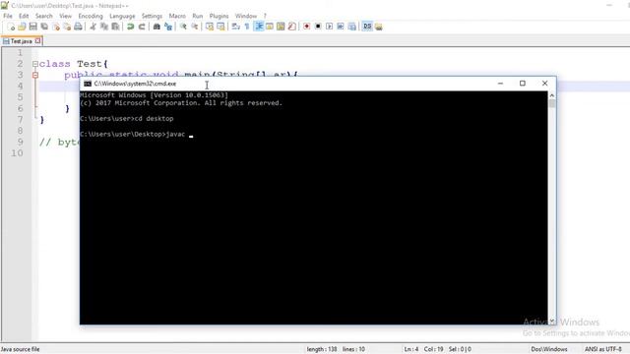The image size is (630, 354).
Task: Open the User Defined Language icon
Action: pos(270,27)
